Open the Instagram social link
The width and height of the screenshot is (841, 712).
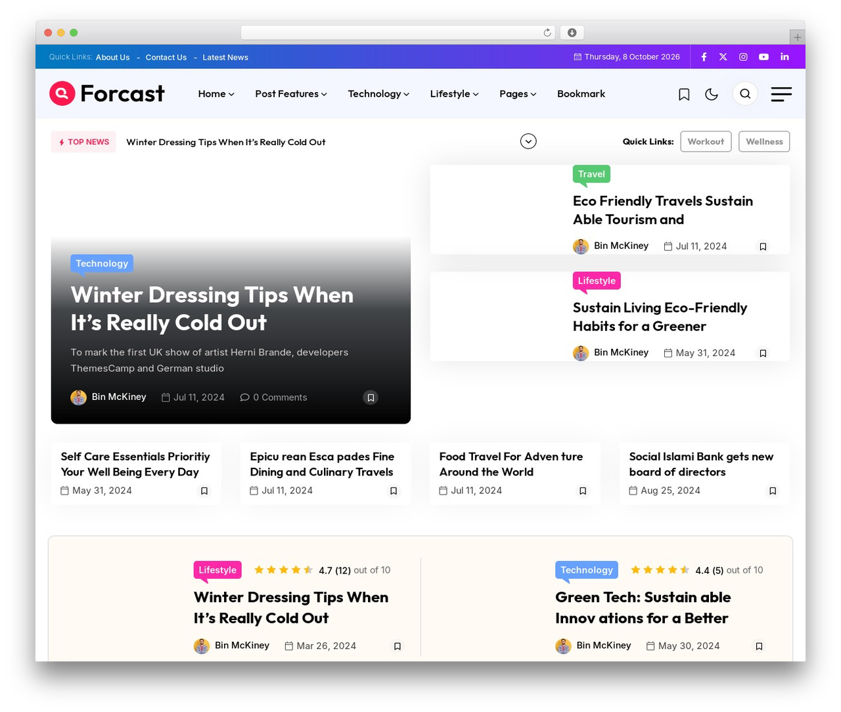pos(743,57)
